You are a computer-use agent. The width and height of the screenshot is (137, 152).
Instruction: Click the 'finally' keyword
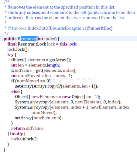click(x=16, y=134)
